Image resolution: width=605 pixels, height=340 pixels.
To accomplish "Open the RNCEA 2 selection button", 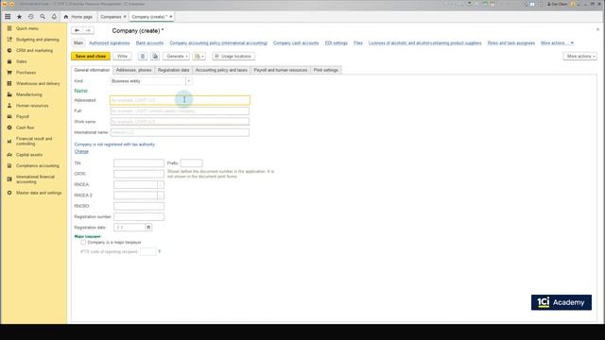I will pos(161,195).
